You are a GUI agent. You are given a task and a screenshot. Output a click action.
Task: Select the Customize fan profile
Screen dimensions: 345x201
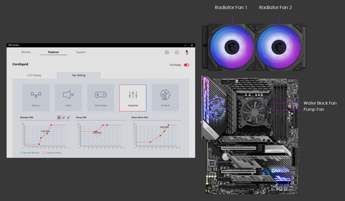pyautogui.click(x=133, y=98)
